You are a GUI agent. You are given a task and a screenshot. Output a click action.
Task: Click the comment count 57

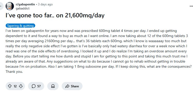pos(39,86)
